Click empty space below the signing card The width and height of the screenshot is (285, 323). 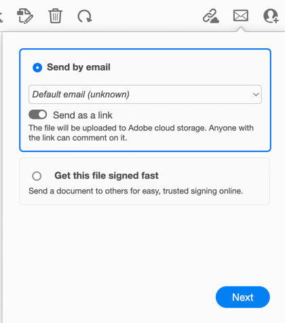point(145,244)
